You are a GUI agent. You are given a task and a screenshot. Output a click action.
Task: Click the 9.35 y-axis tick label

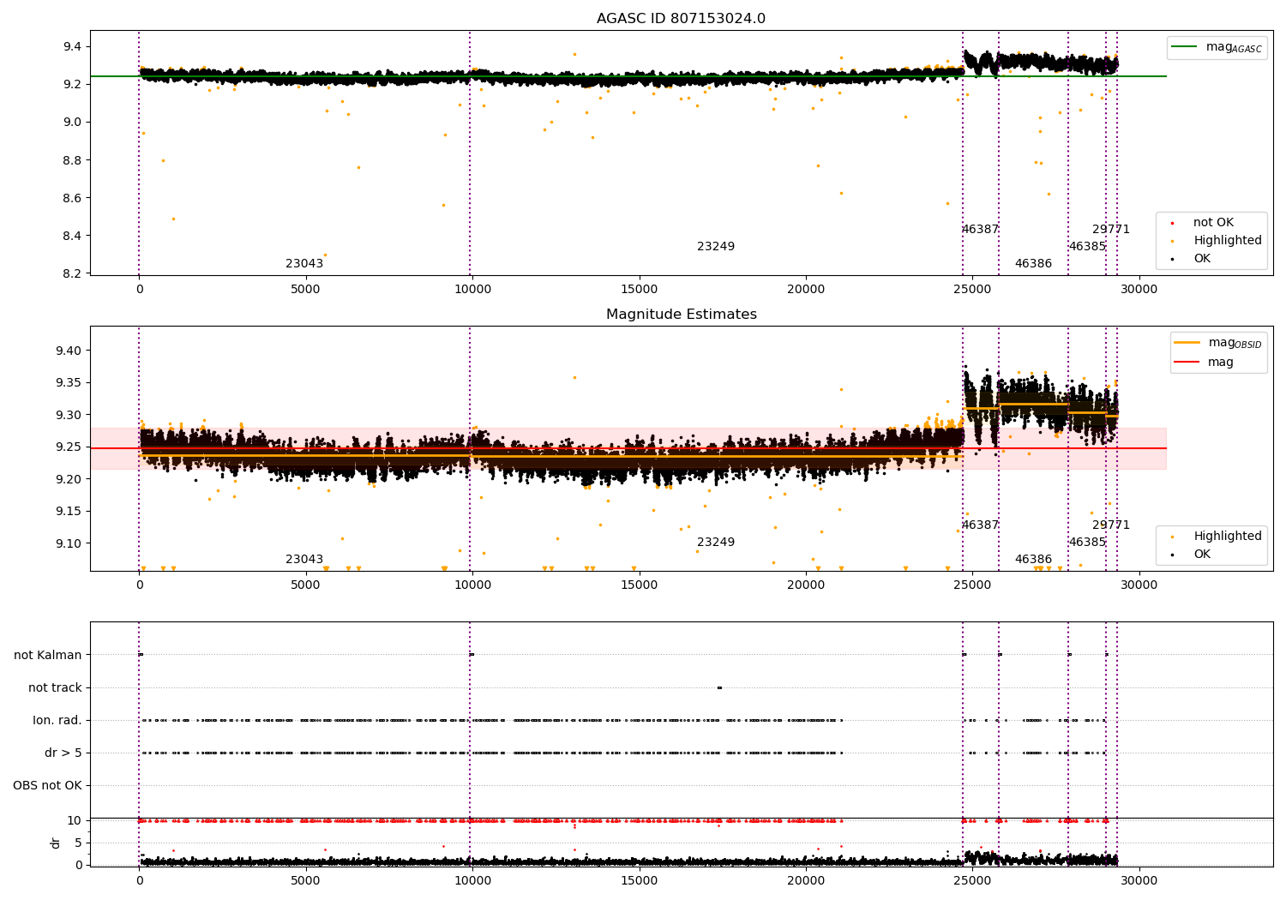(69, 382)
